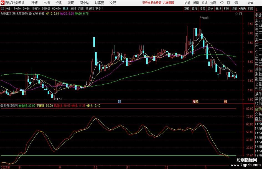
Task: Toggle the right info panel icon
Action: tap(241, 14)
